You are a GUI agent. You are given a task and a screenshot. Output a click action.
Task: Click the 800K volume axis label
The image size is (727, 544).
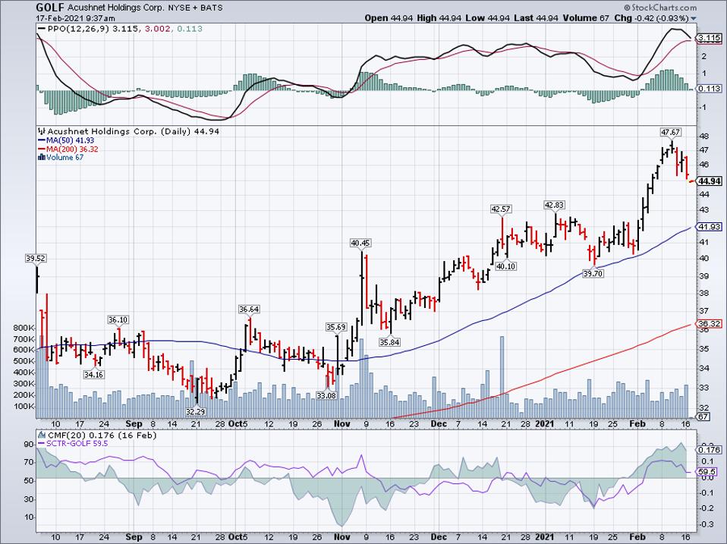tap(24, 328)
